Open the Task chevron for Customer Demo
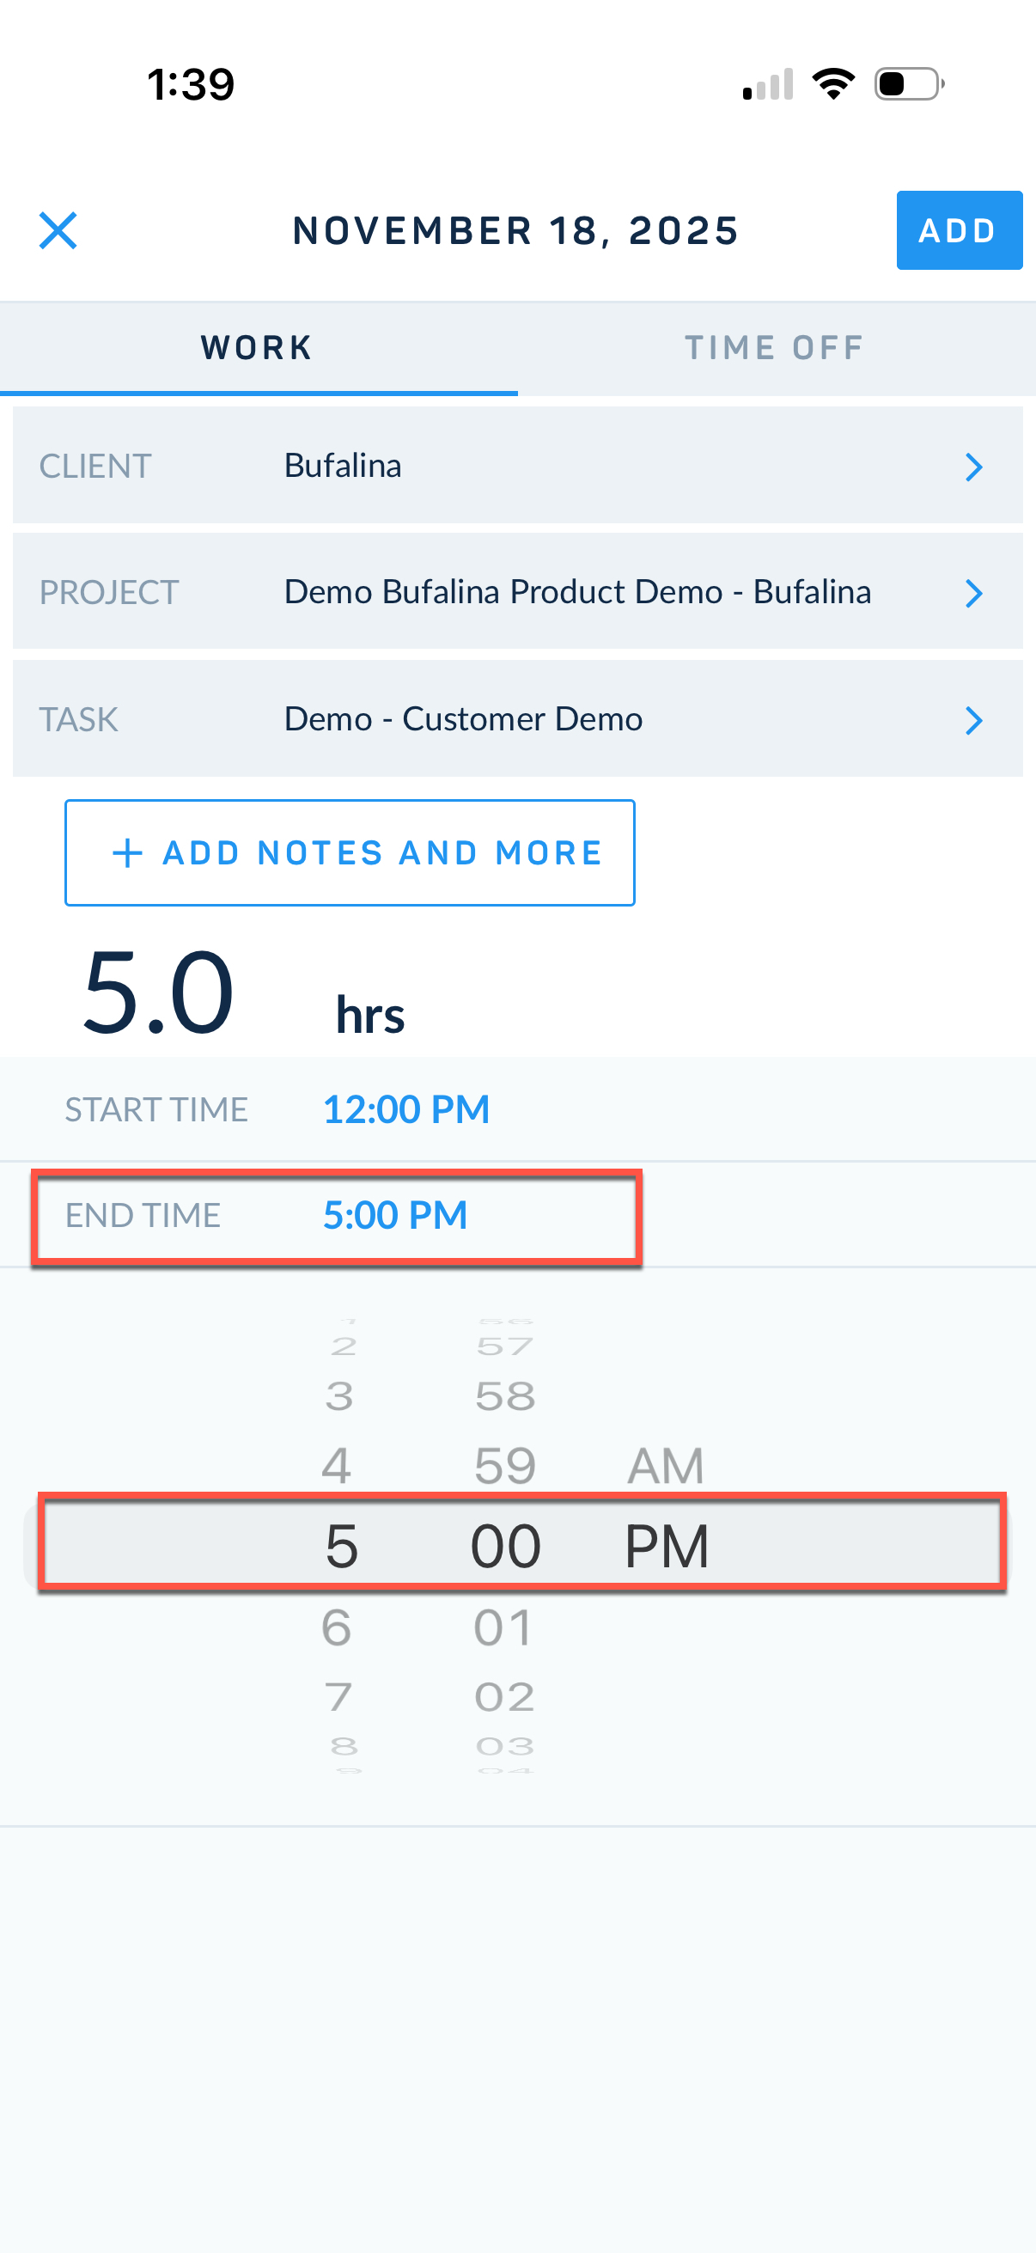The image size is (1036, 2253). coord(973,720)
